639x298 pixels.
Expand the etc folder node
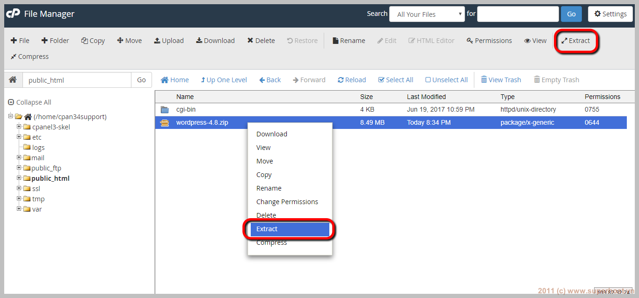coord(19,136)
